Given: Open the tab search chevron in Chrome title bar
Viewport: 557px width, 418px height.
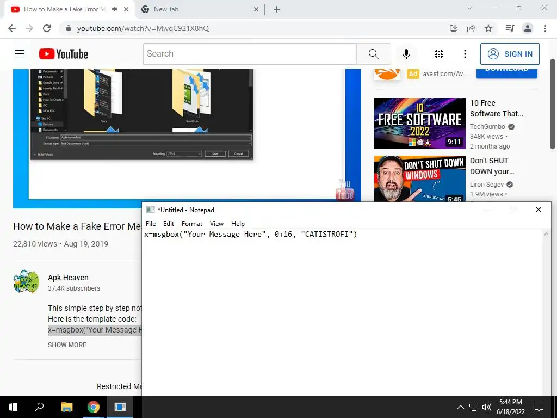Looking at the screenshot, I should [469, 8].
